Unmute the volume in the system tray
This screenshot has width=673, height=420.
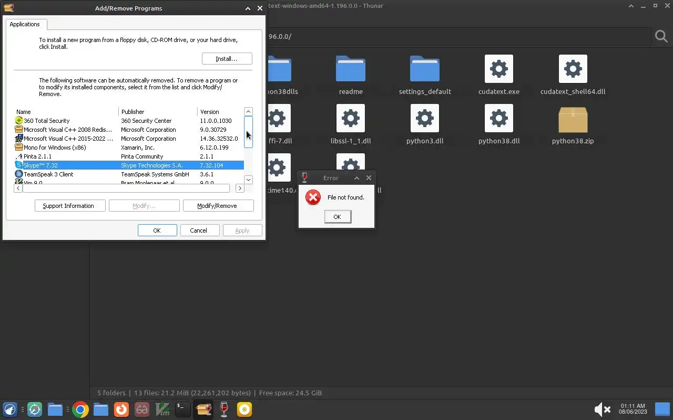click(x=602, y=409)
